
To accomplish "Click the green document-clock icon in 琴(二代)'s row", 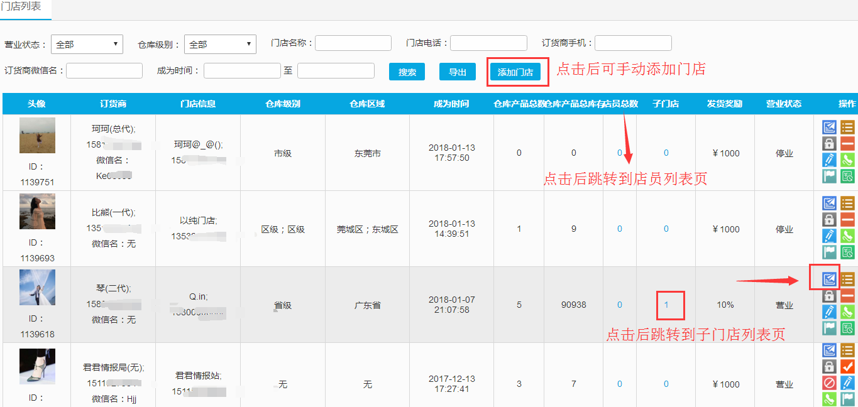I will coord(848,328).
